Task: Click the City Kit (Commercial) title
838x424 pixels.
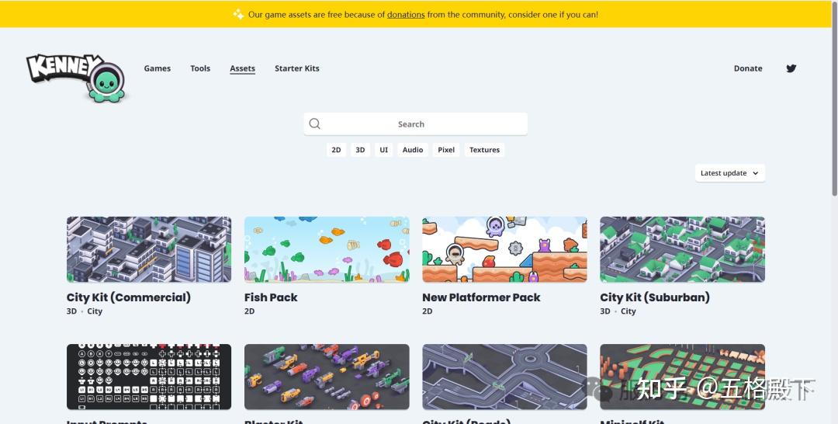Action: (129, 297)
